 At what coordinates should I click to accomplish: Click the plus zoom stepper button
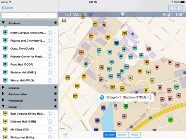click(x=170, y=8)
